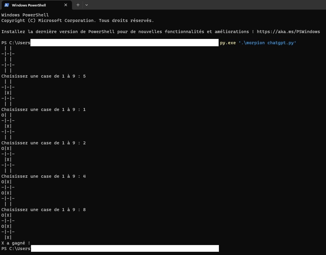Click the Copyright Microsoft Corporation line
Viewport: 326px width, 255px height.
(78, 20)
